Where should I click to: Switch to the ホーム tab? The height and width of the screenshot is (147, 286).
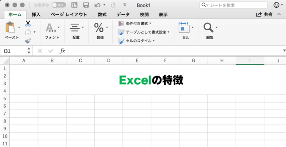pos(15,15)
